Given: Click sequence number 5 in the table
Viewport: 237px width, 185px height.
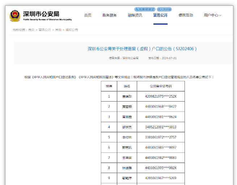Looking at the screenshot, I should click(109, 137).
